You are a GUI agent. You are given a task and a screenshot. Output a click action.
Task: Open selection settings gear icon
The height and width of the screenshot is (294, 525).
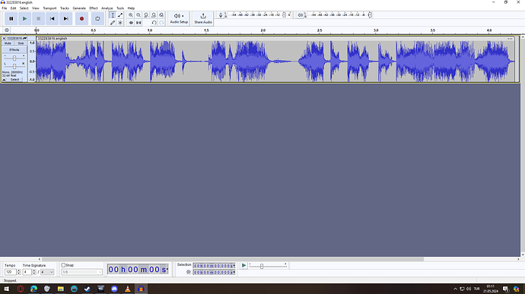point(189,272)
